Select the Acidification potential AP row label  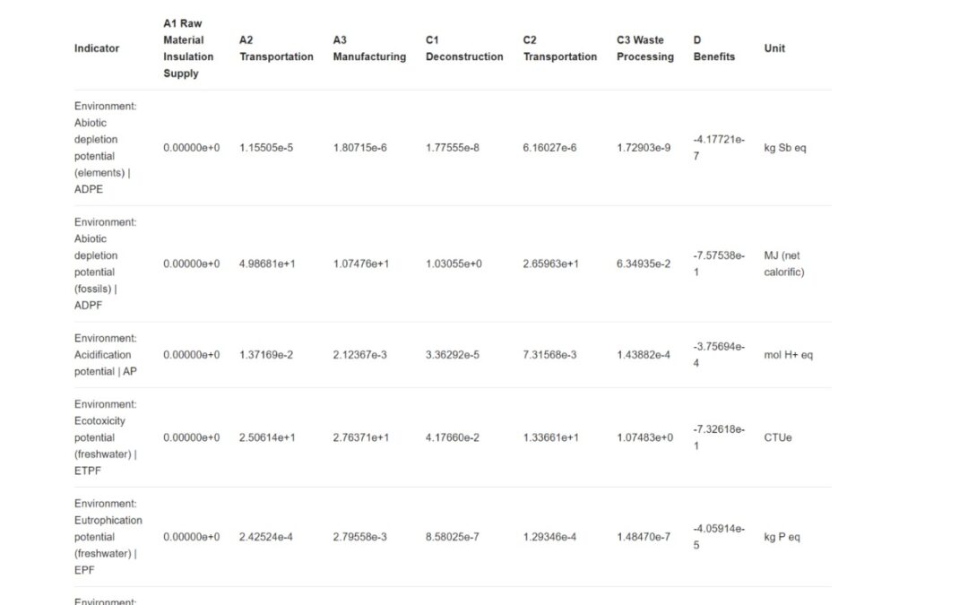click(x=106, y=355)
